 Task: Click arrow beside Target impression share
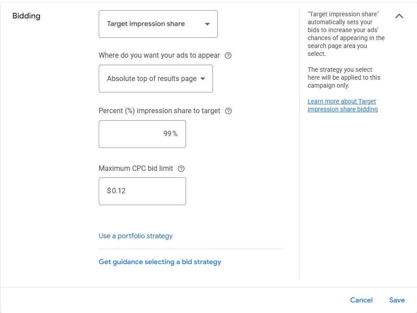click(208, 24)
